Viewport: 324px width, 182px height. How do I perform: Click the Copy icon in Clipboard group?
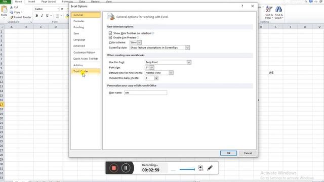point(12,12)
